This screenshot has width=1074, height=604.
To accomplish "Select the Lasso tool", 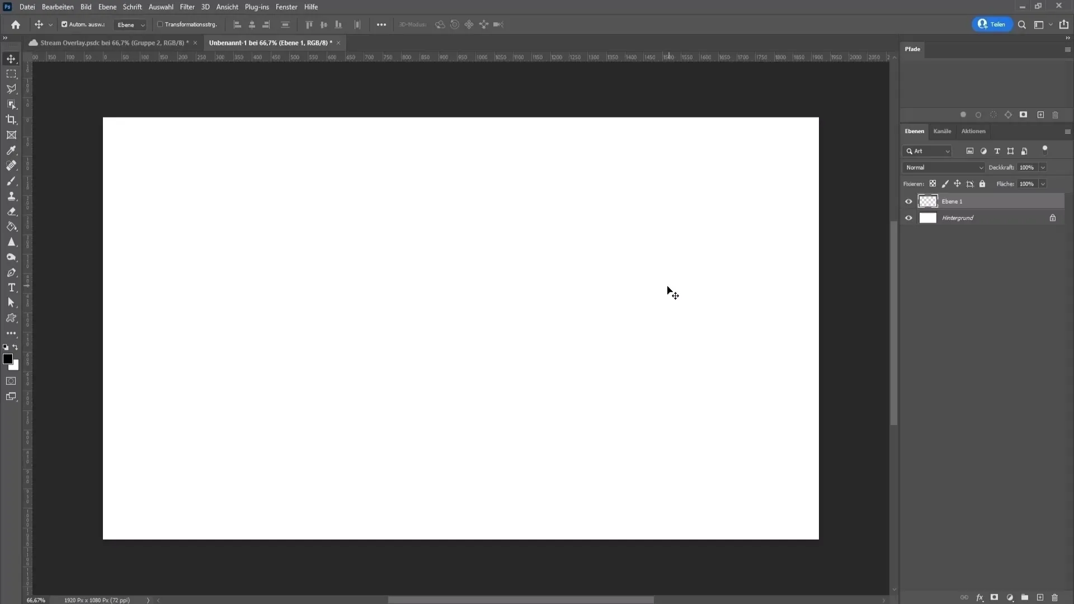I will [11, 88].
